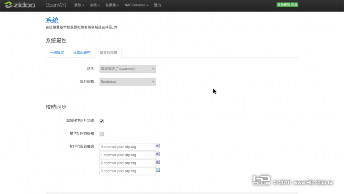Remove the 1.openwrt.pool.ntp.org server entry
Viewport: 344px width, 194px height.
click(x=158, y=154)
